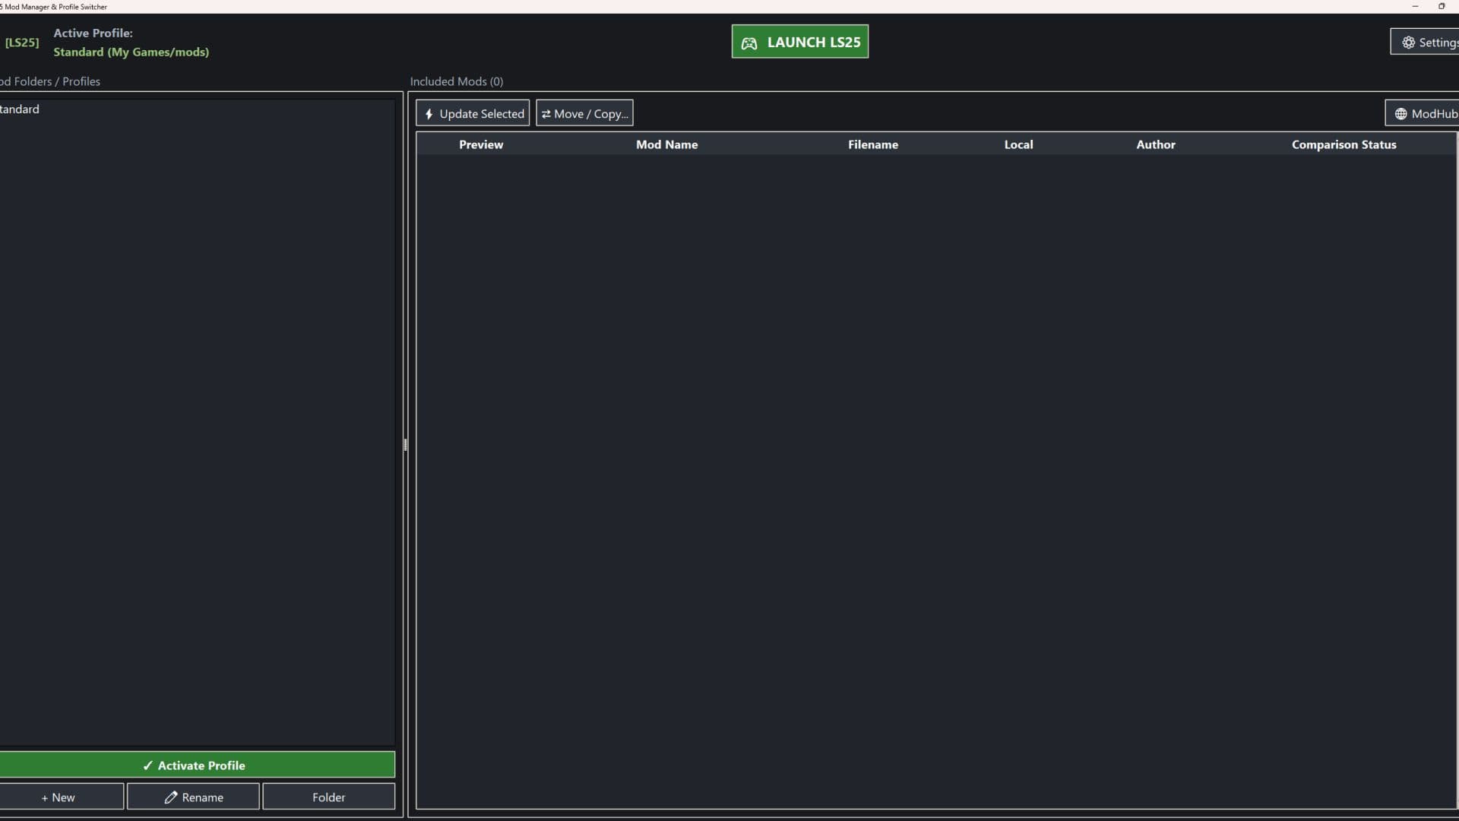Open the profile Folder button

coord(328,797)
